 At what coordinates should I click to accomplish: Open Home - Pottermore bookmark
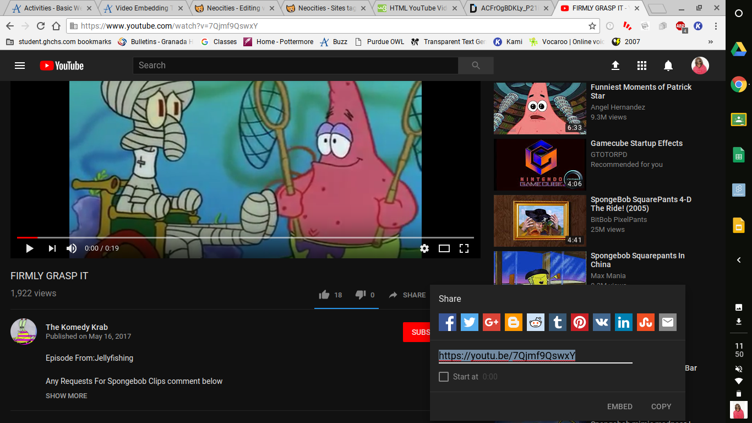pos(279,42)
